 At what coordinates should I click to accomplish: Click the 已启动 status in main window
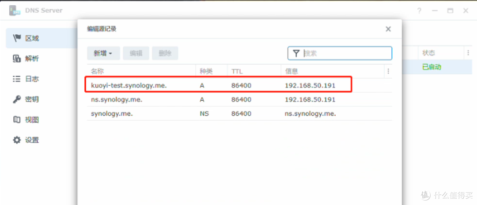point(432,67)
